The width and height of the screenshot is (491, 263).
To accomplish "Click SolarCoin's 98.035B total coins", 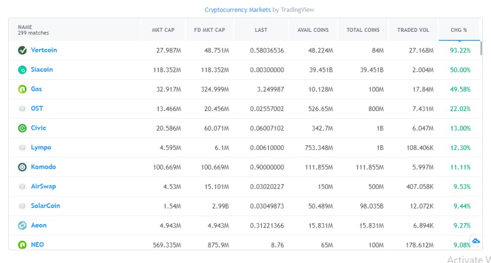I will click(372, 206).
